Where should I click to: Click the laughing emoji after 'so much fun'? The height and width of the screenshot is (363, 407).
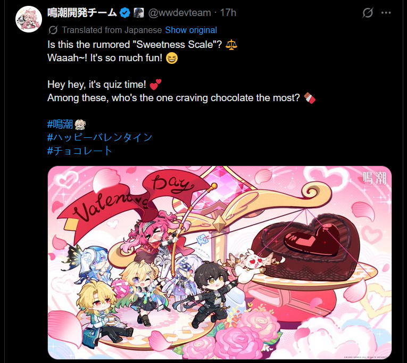tap(172, 58)
